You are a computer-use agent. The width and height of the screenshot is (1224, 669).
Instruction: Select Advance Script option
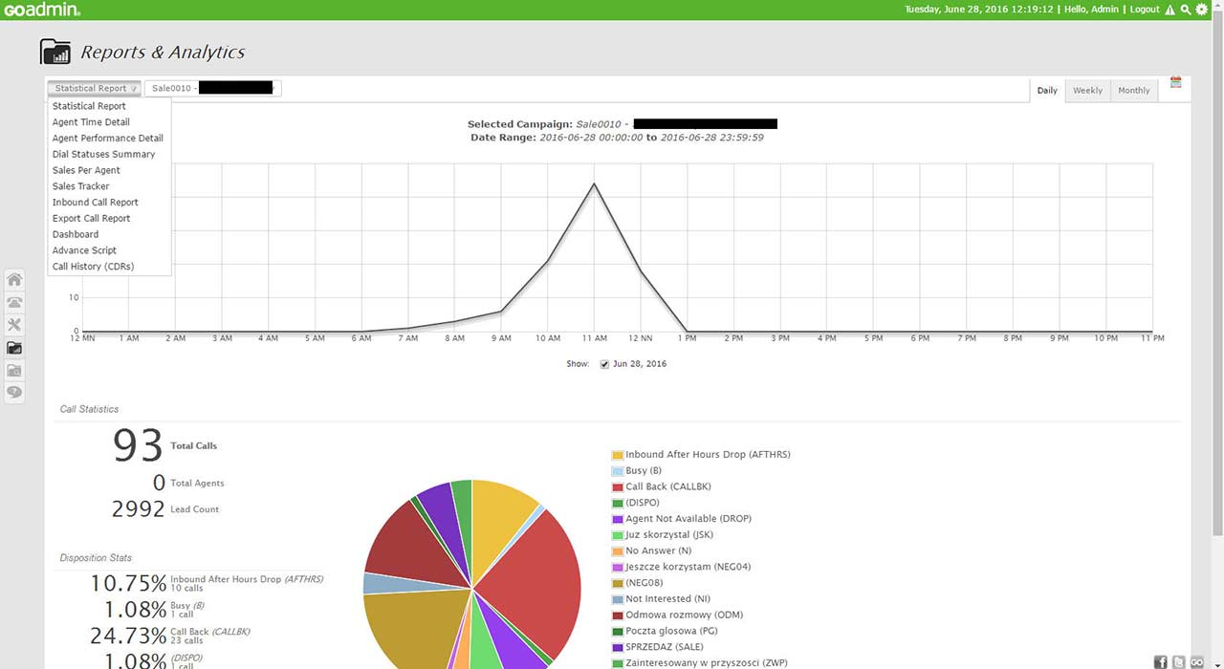[x=84, y=250]
